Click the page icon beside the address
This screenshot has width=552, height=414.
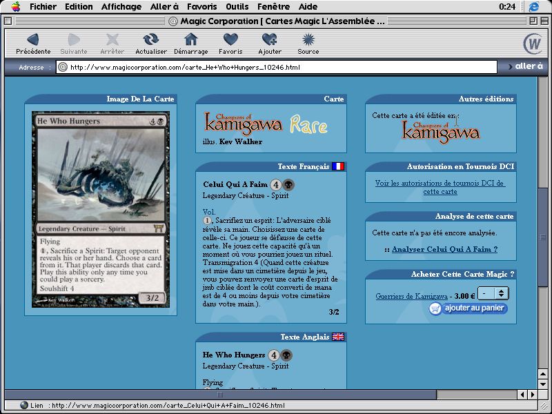point(63,67)
